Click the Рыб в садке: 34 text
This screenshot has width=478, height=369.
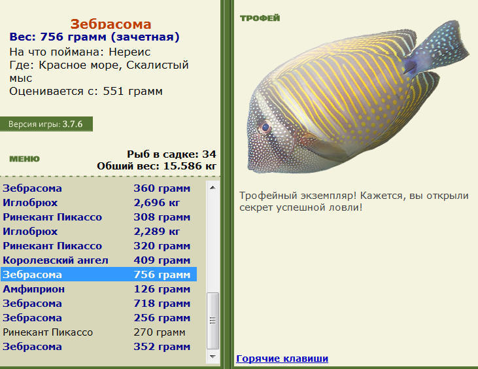171,154
